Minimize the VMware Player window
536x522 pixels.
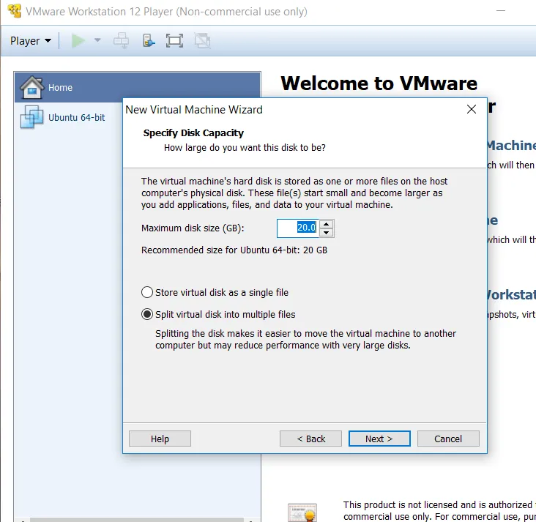(x=501, y=11)
